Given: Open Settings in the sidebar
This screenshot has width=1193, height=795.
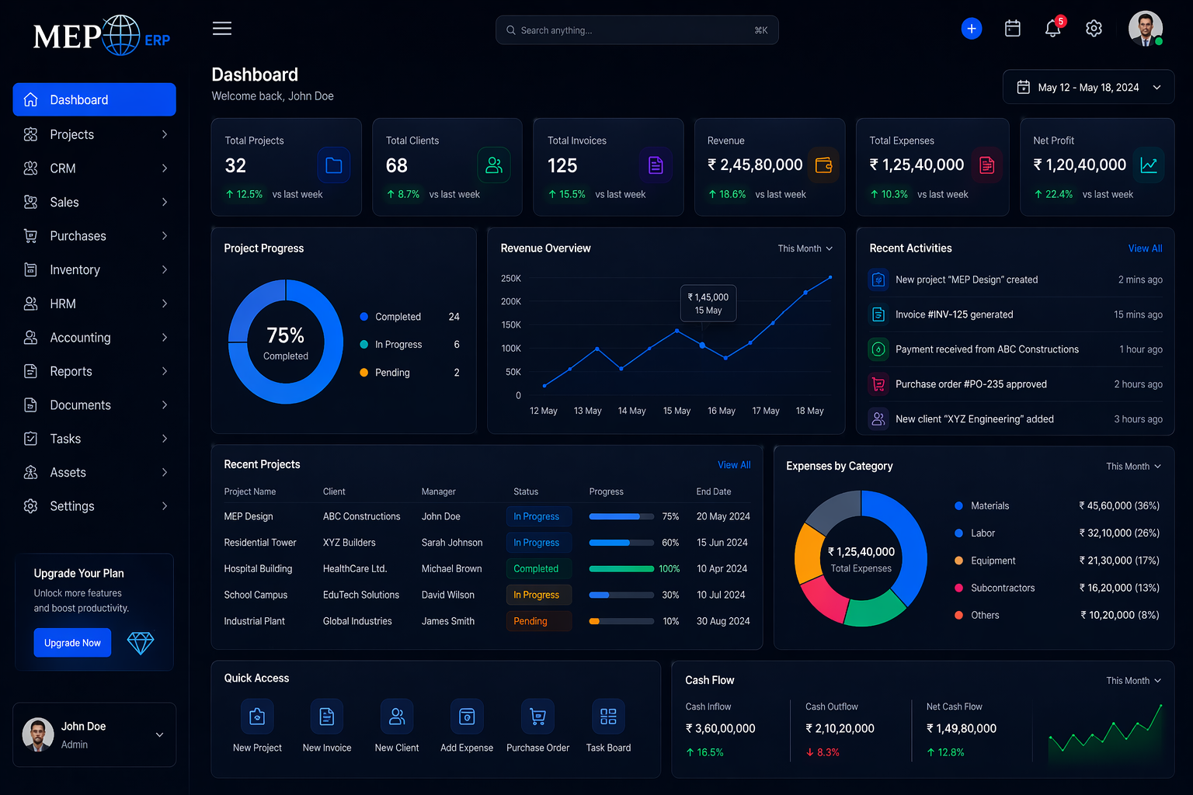Looking at the screenshot, I should click(x=94, y=506).
